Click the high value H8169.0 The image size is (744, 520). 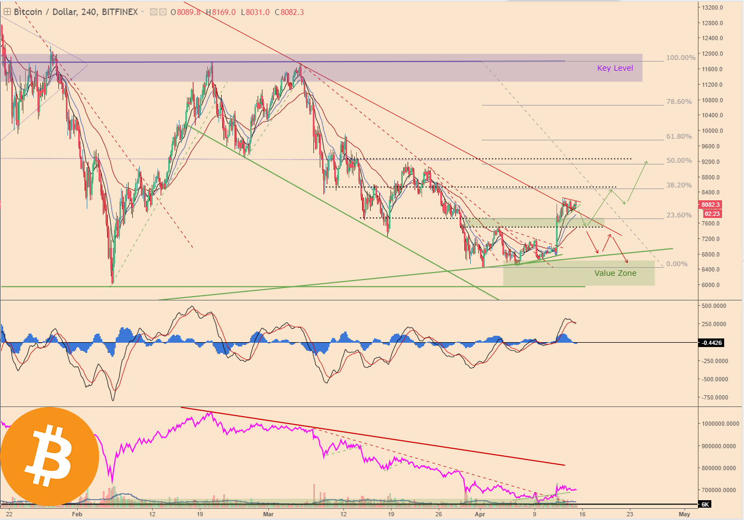[x=221, y=12]
